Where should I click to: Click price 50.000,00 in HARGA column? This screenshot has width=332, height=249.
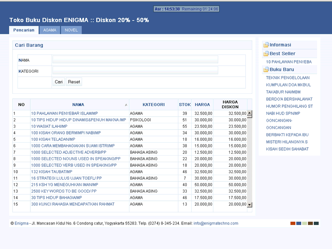point(203,185)
